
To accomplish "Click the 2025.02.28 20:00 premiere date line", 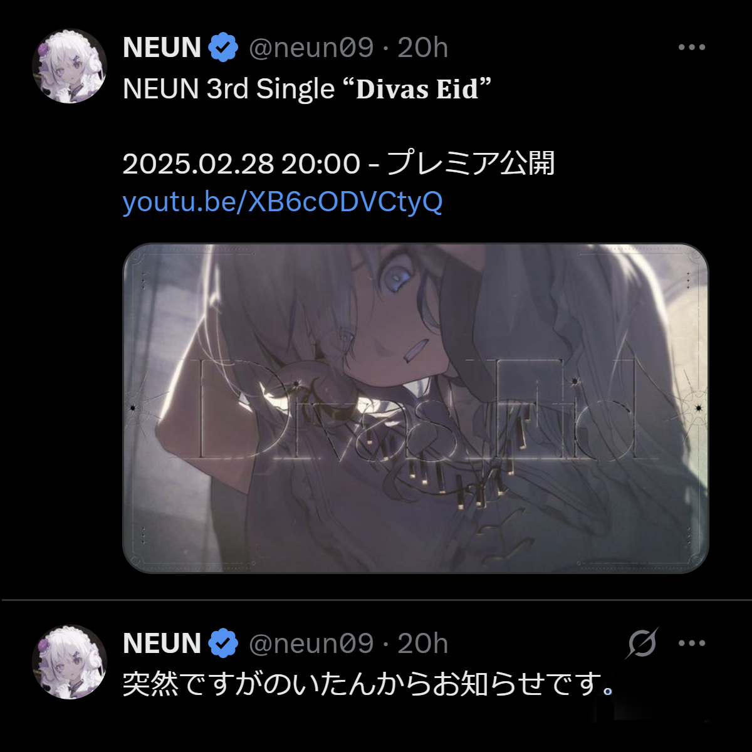I will 339,164.
